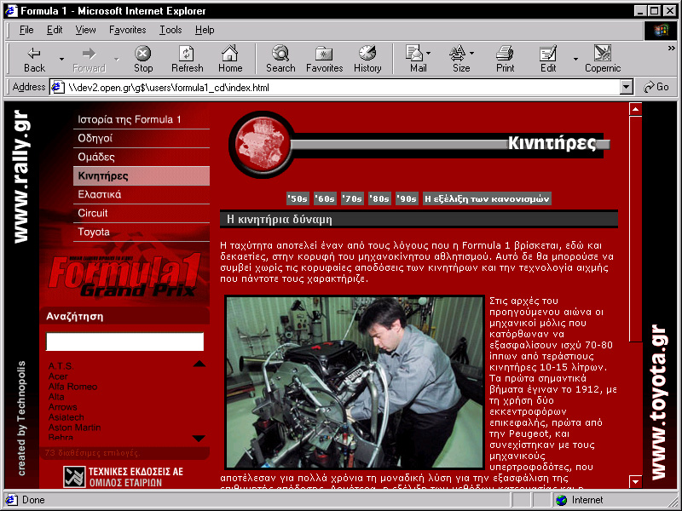Jump to the '90s section
The height and width of the screenshot is (511, 682).
point(407,198)
